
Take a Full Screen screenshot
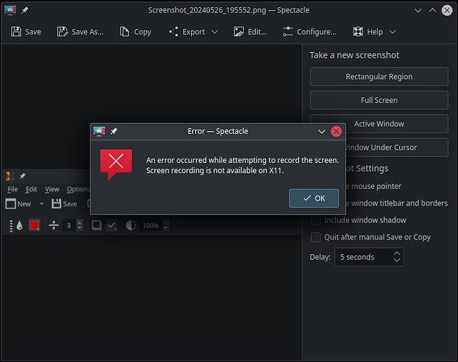pyautogui.click(x=379, y=100)
